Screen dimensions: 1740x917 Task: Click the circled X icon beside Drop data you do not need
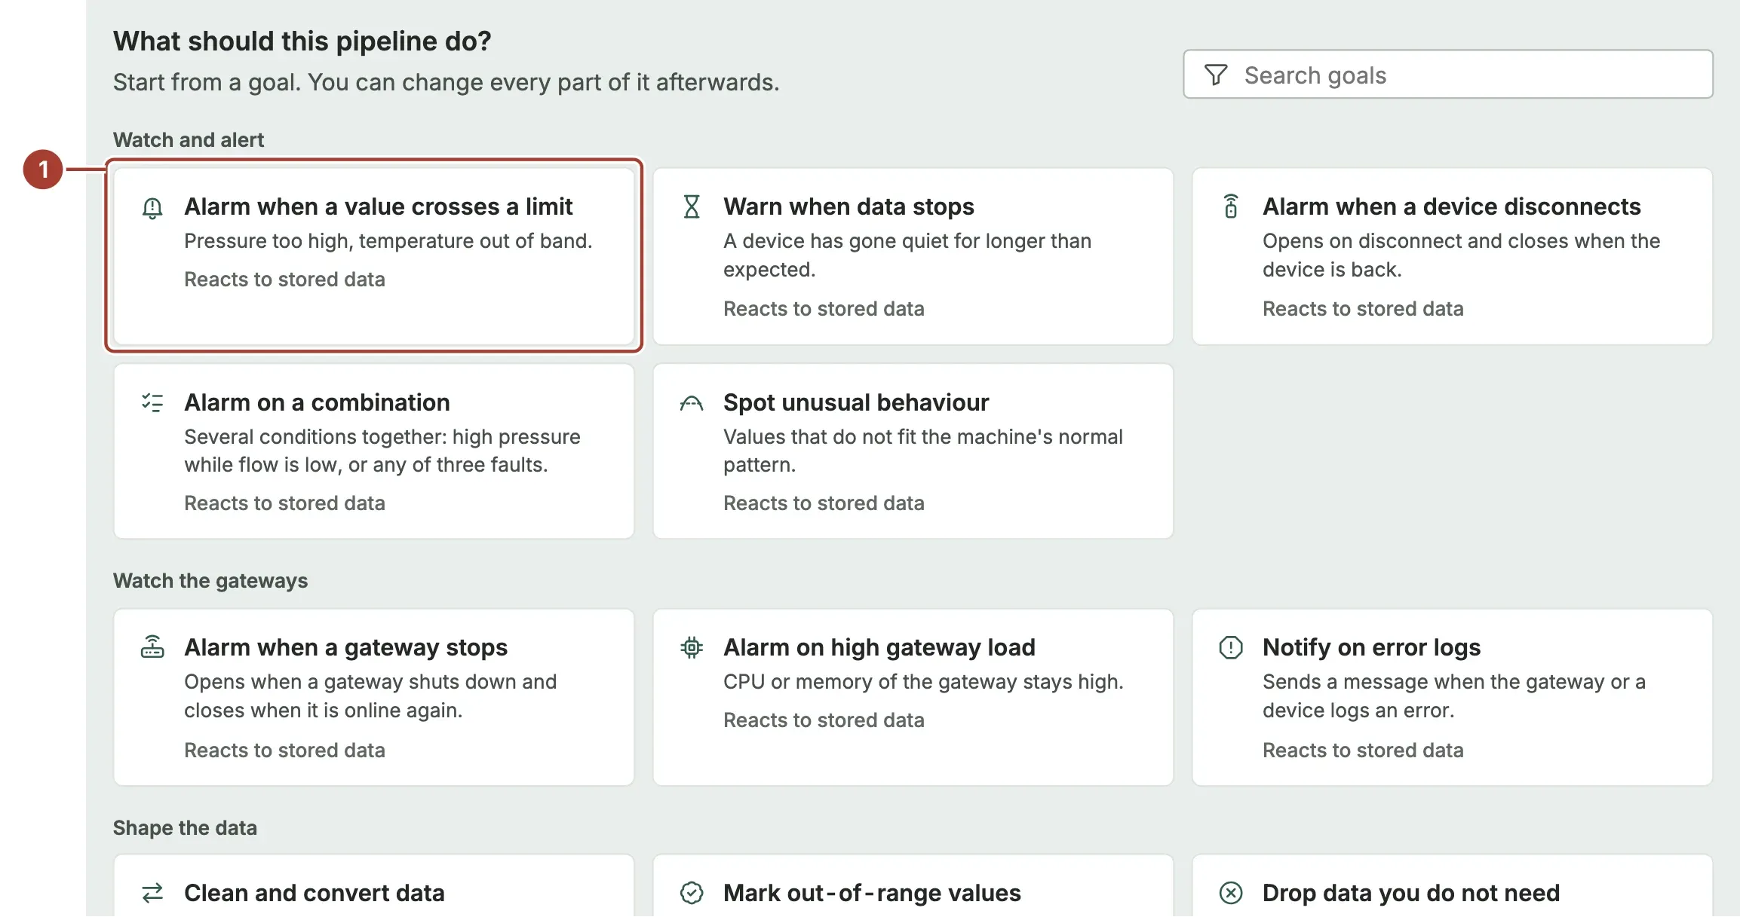tap(1231, 893)
